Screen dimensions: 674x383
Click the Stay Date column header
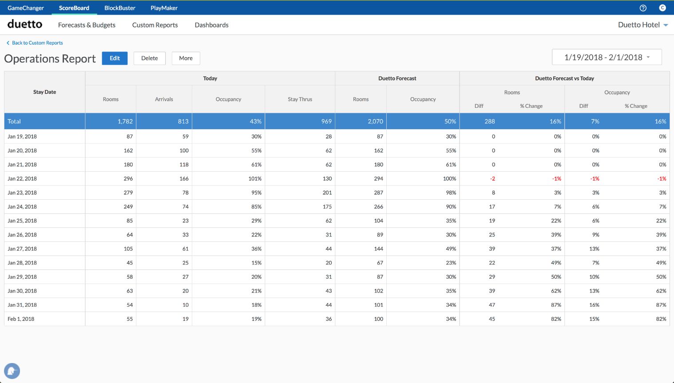[44, 92]
